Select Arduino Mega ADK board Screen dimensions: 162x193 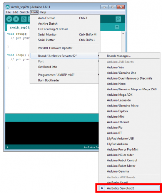point(130,95)
